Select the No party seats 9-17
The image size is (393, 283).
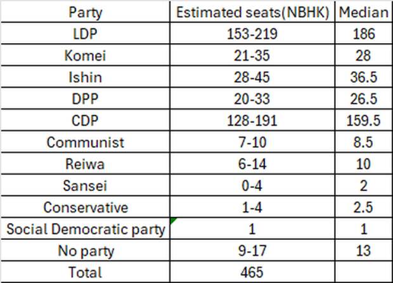(x=252, y=251)
